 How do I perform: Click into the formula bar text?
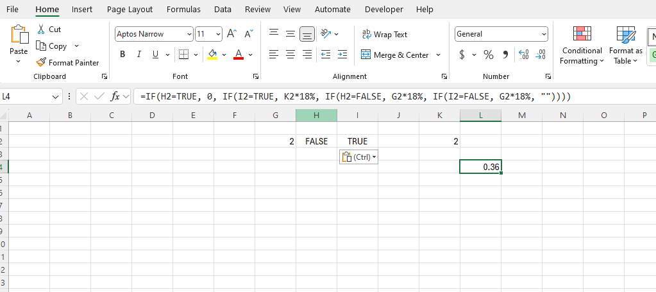(356, 97)
